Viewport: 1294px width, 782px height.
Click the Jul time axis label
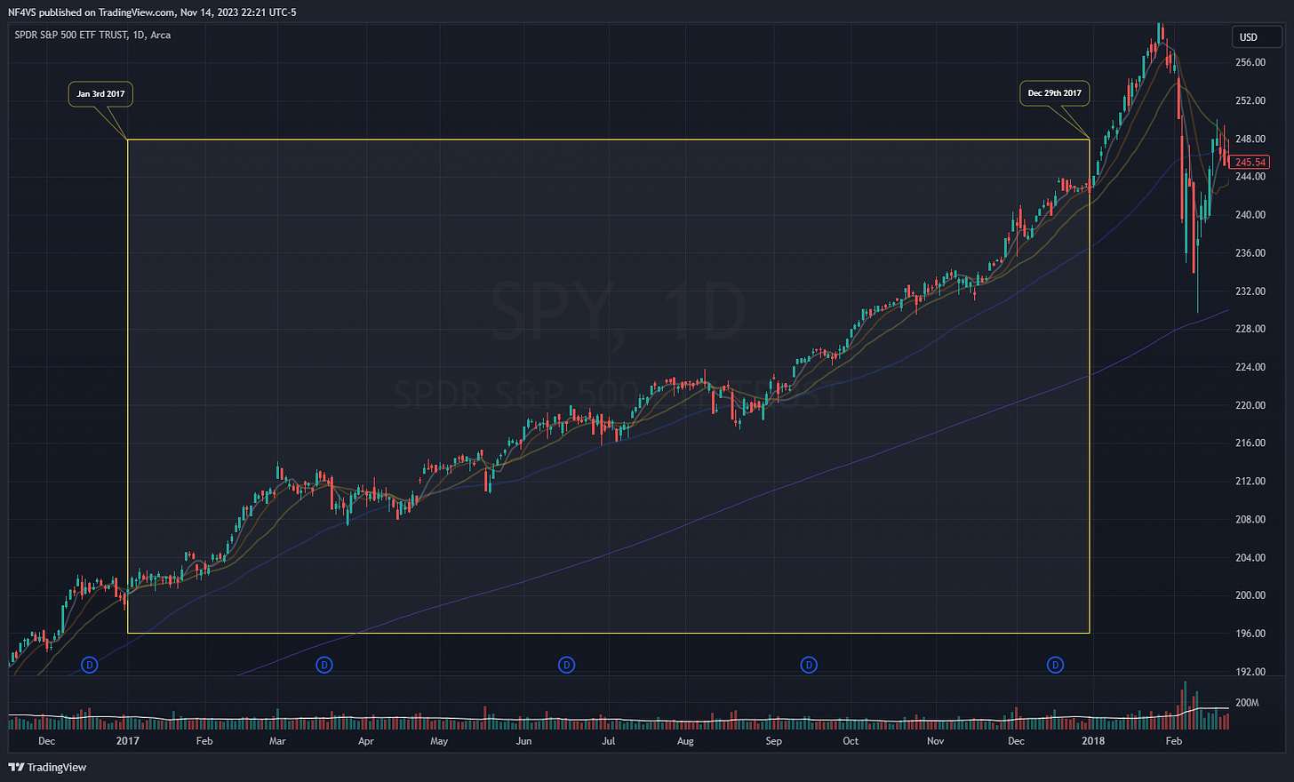(609, 741)
